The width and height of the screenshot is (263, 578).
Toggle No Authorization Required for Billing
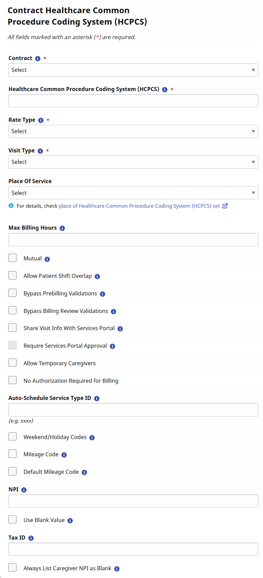(12, 380)
